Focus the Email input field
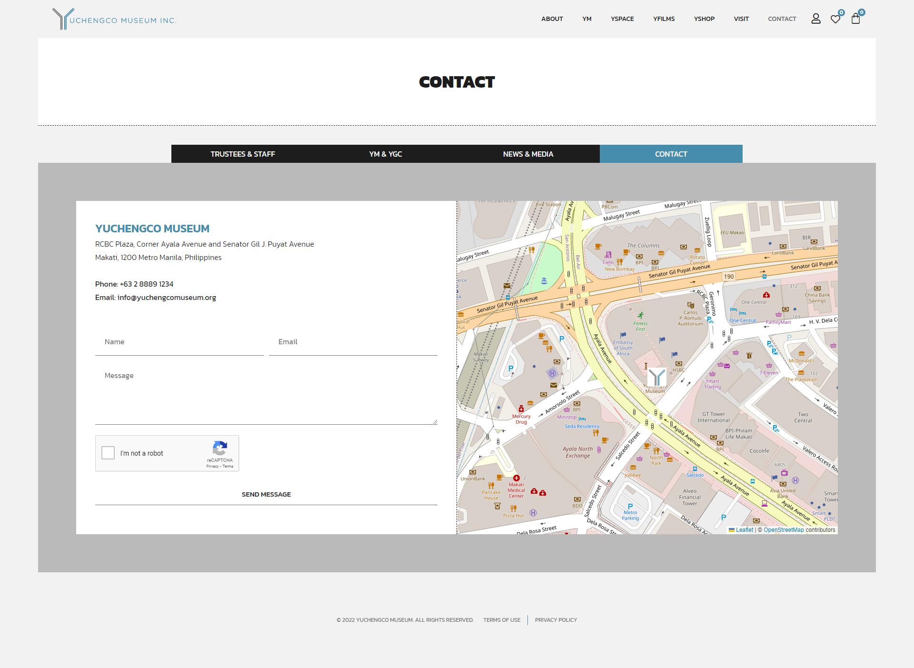Screen dimensions: 914x668 [x=353, y=342]
